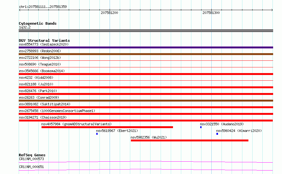Click the red esv3891082 variant bar
Viewport: 282px width, 174px height.
[x=146, y=107]
